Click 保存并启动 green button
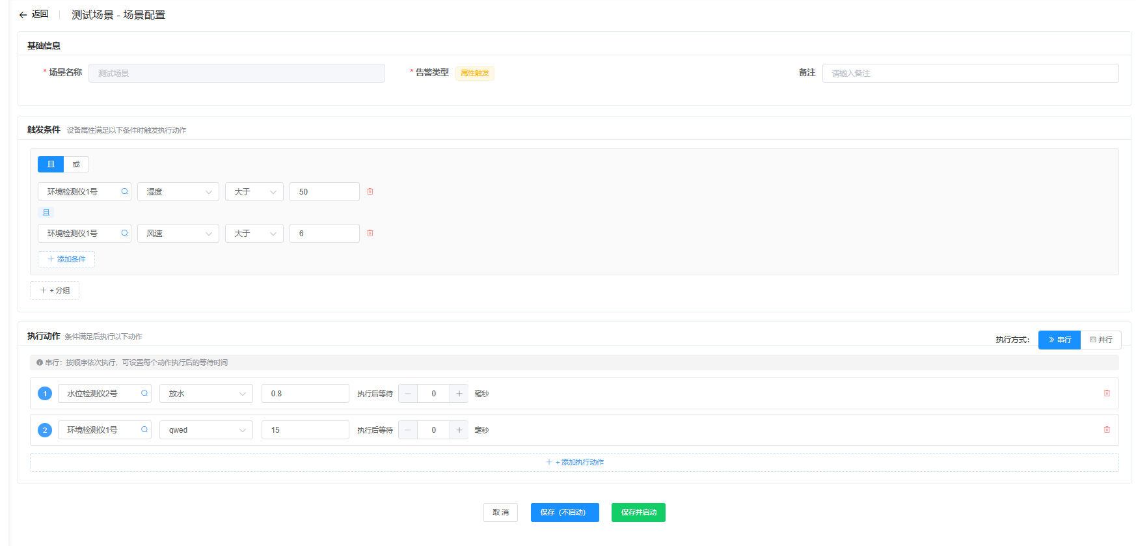The height and width of the screenshot is (546, 1136). [x=638, y=512]
